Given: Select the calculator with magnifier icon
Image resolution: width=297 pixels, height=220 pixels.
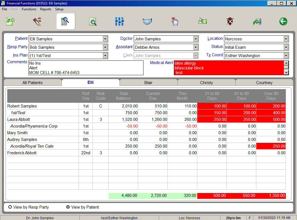Looking at the screenshot, I should click(65, 21).
